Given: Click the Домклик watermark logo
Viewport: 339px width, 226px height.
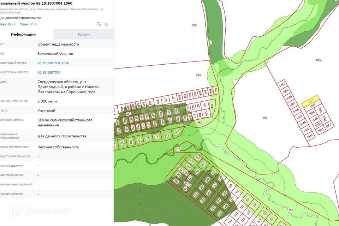Looking at the screenshot, I should tap(41, 211).
